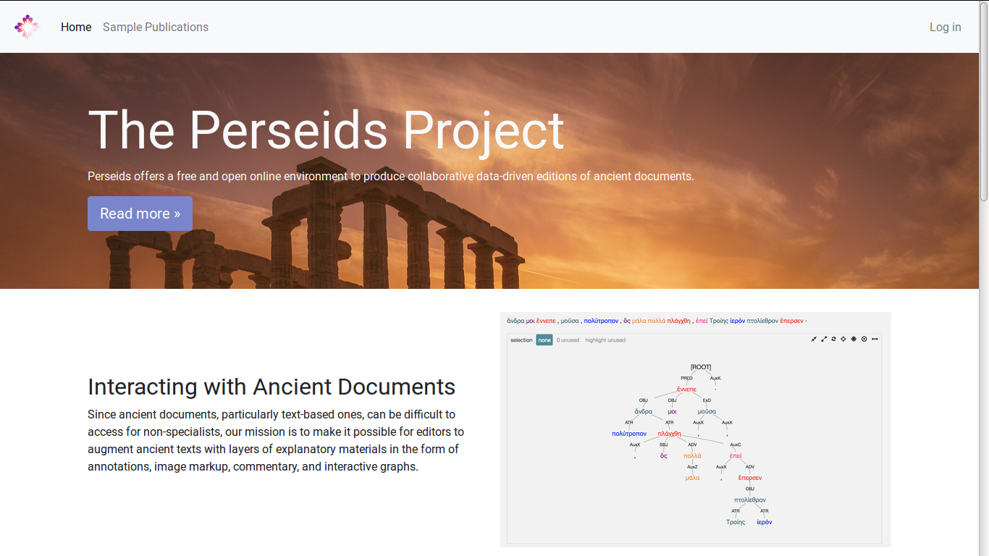Select blue πολύτροπον node in the tree
This screenshot has height=556, width=989.
(x=629, y=434)
